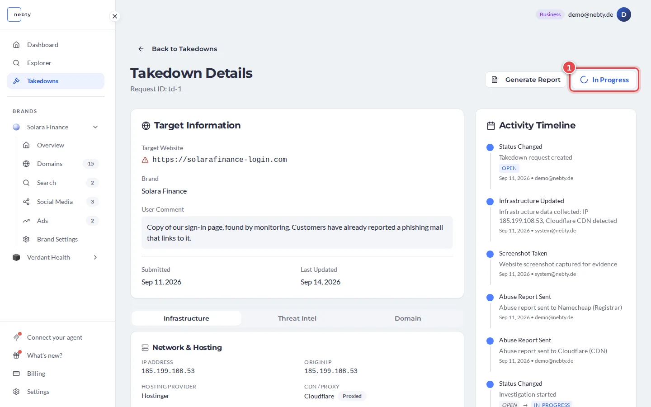Click Generate Report button
The image size is (651, 407).
pyautogui.click(x=526, y=80)
